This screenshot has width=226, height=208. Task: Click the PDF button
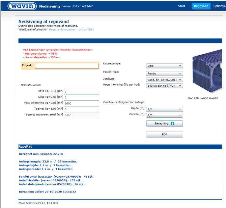click(x=164, y=135)
